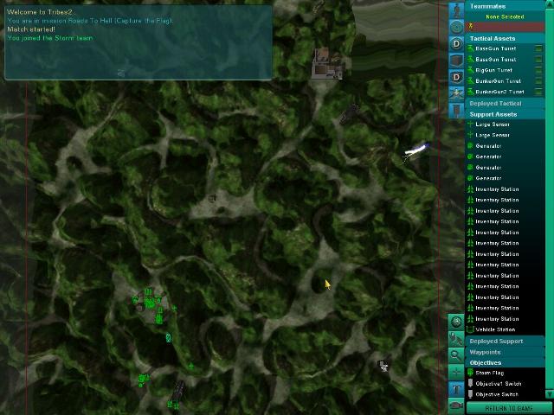
Task: Click the white vehicle marker on the map
Action: pos(415,150)
